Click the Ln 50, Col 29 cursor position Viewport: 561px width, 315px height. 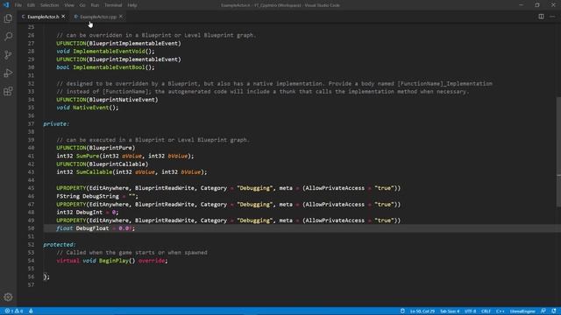(x=423, y=311)
